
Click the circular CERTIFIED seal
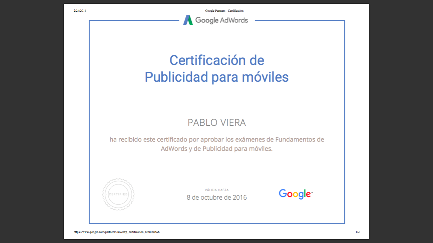(118, 194)
